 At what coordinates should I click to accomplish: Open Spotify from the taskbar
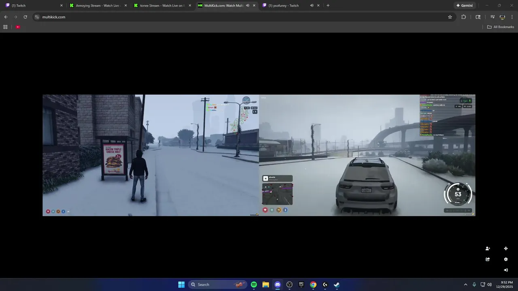254,285
